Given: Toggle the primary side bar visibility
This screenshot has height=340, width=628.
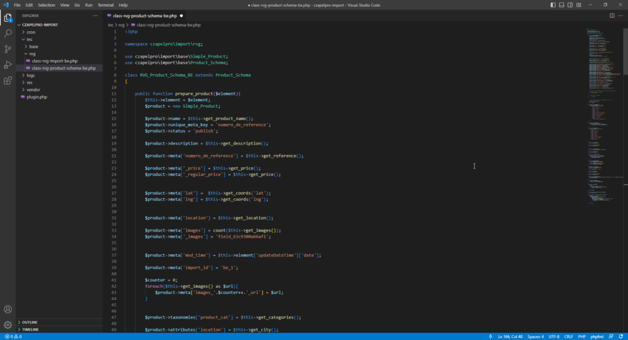Looking at the screenshot, I should tap(553, 5).
